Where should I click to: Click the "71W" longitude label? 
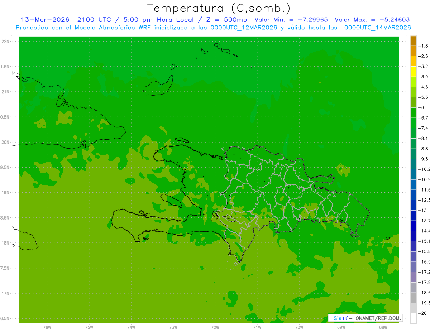click(257, 327)
